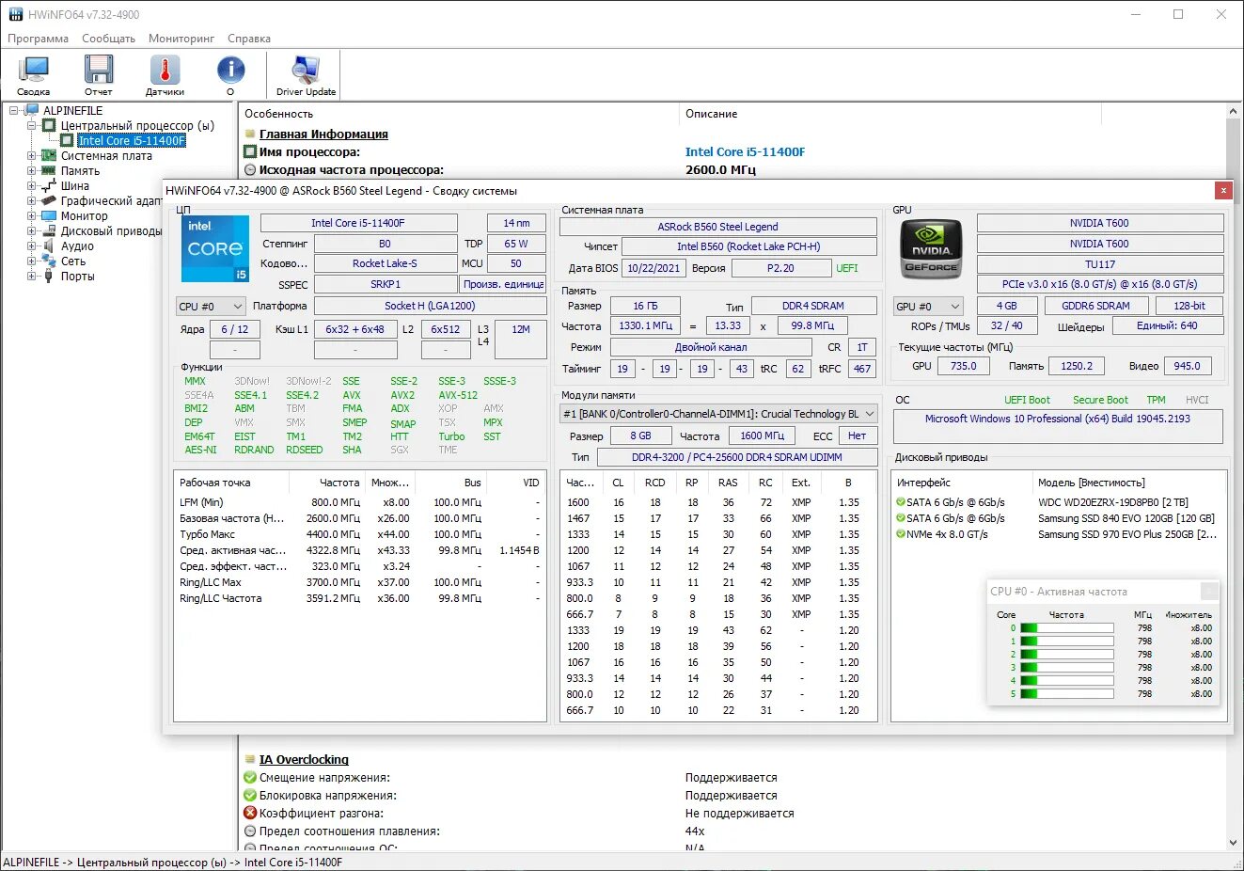Collapse the ALPINEFILE tree root
The image size is (1244, 871).
pos(15,111)
